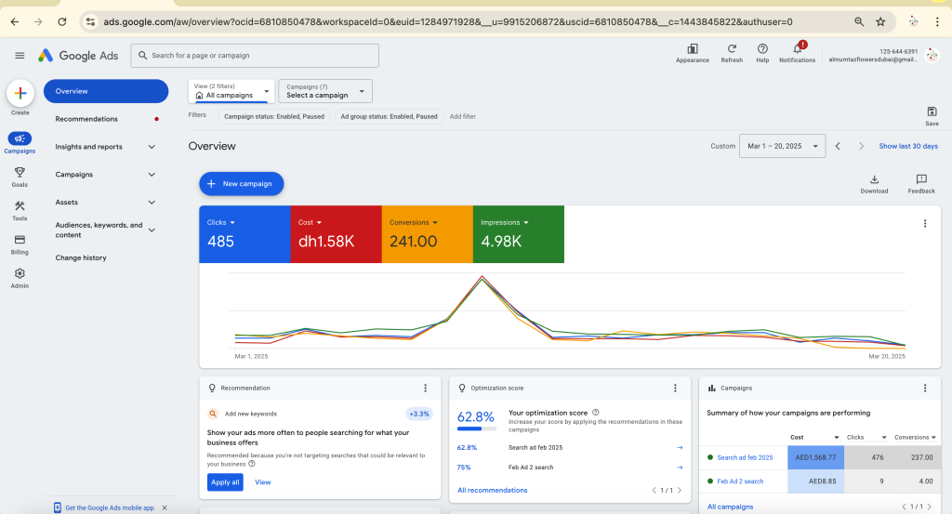
Task: Click the View recommendation link
Action: (x=262, y=482)
